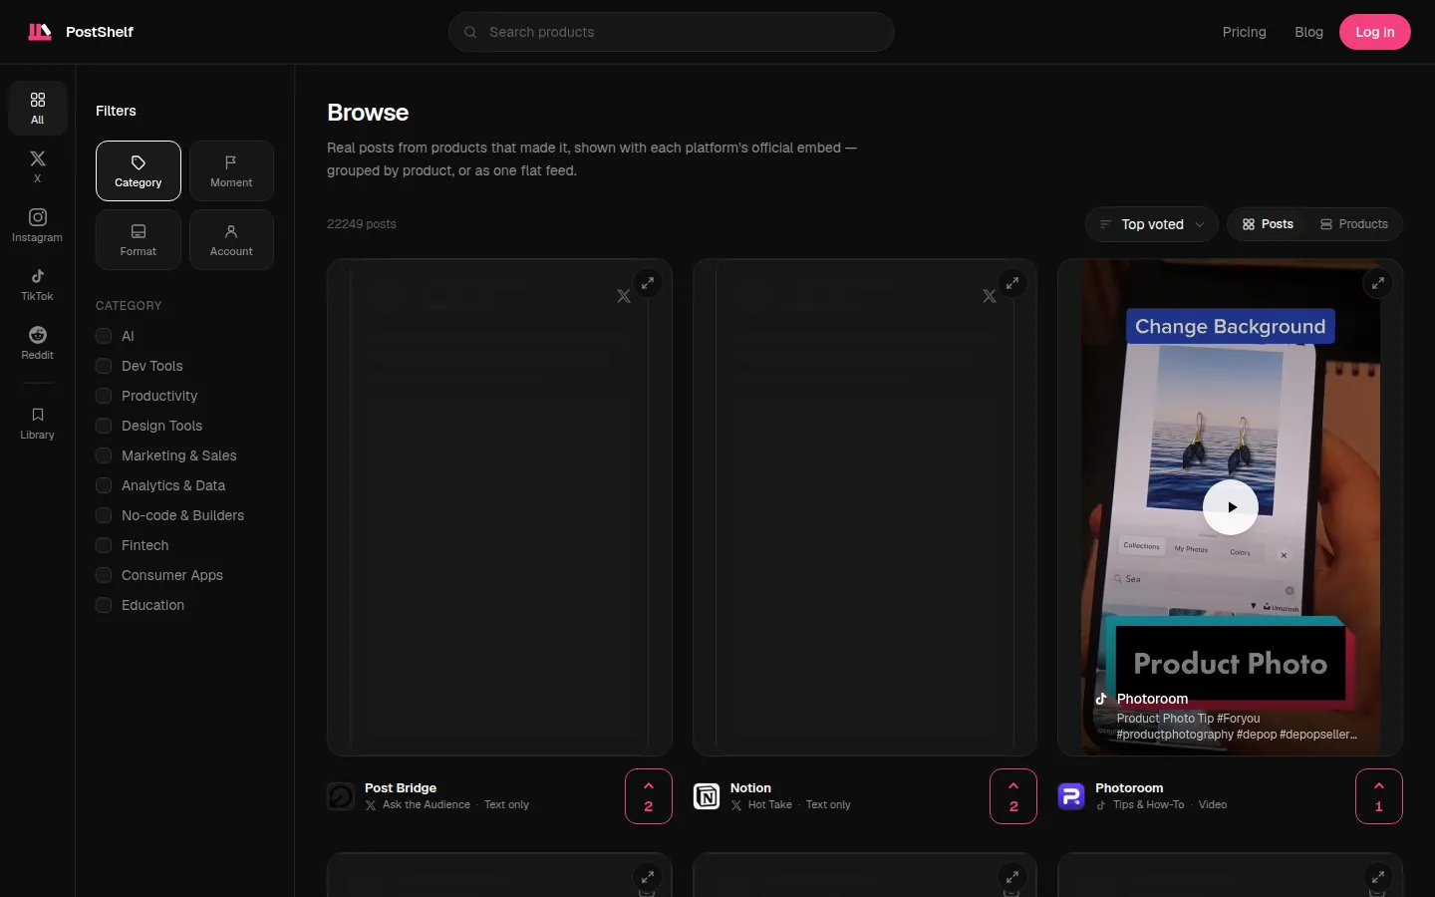Click the Hot Take tag
The height and width of the screenshot is (897, 1435).
(x=770, y=804)
